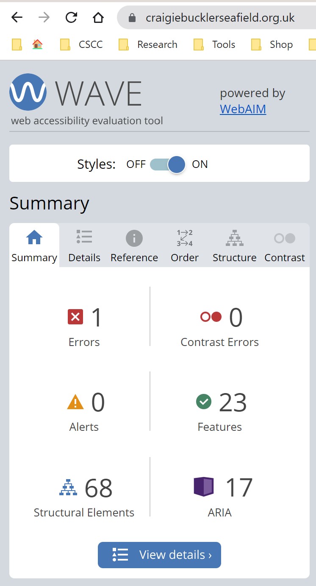
Task: Click the red Errors icon
Action: point(75,317)
